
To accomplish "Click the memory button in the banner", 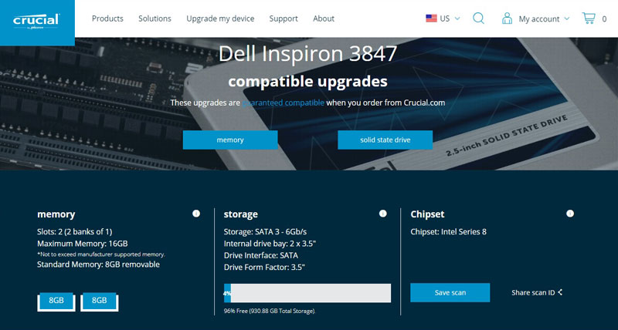I will click(x=230, y=140).
